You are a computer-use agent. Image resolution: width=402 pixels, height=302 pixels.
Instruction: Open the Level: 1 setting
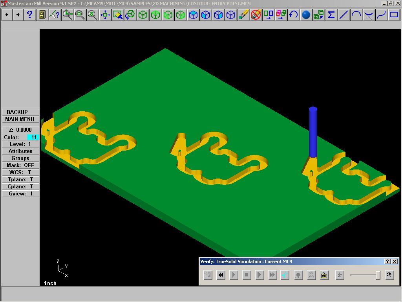(x=20, y=144)
